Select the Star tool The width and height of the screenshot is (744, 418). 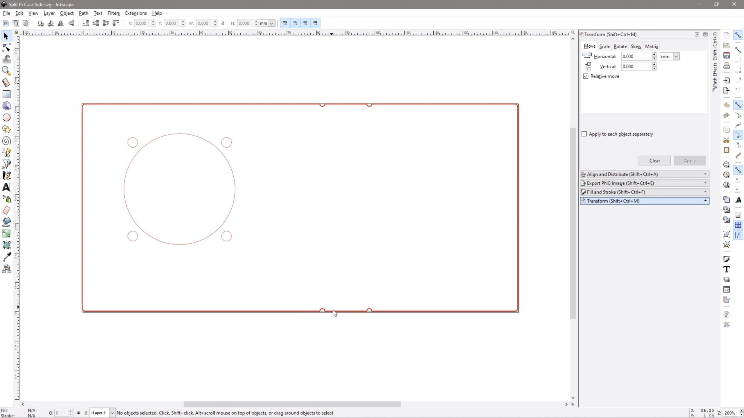(x=6, y=129)
